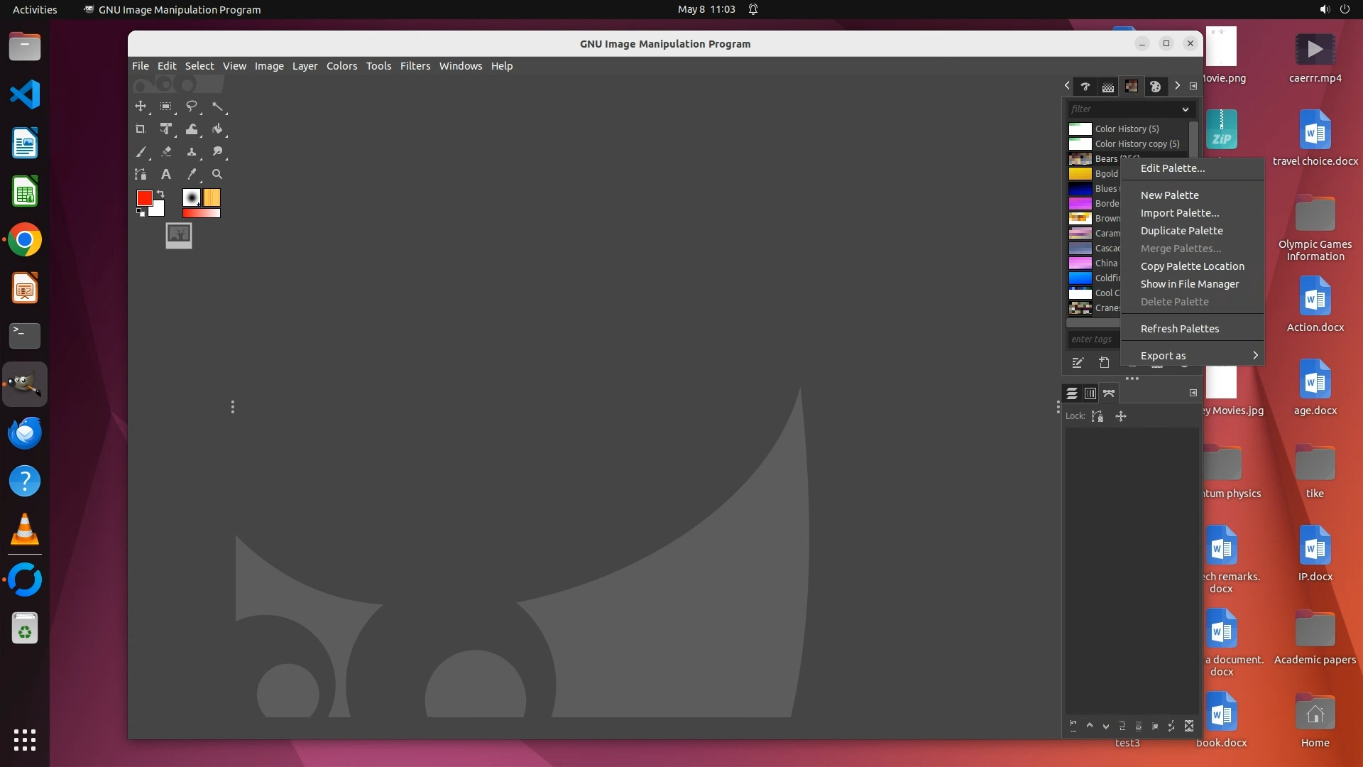This screenshot has height=767, width=1363.
Task: Select the Fuzzy Select magic wand tool
Action: pyautogui.click(x=217, y=107)
